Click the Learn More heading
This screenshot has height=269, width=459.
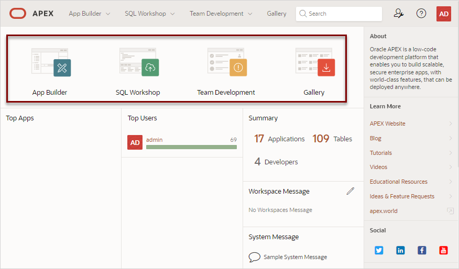point(385,106)
